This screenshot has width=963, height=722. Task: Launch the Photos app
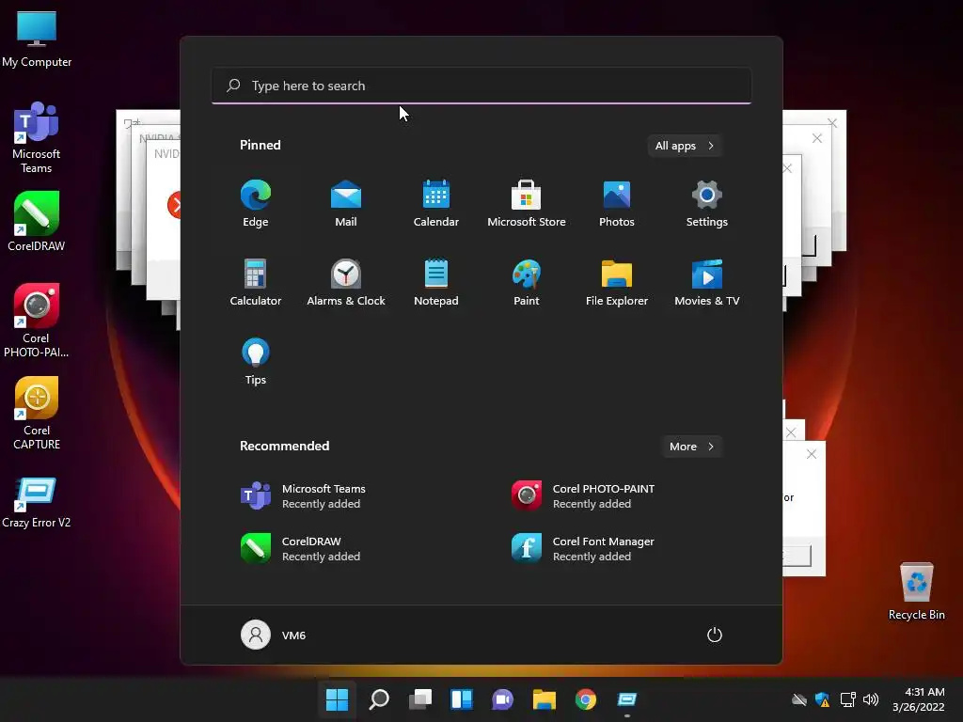pos(617,203)
